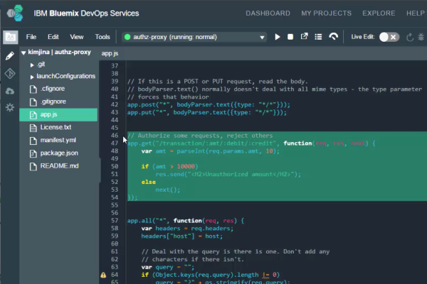The width and height of the screenshot is (427, 284).
Task: Click the warning icon on line 64
Action: (103, 275)
